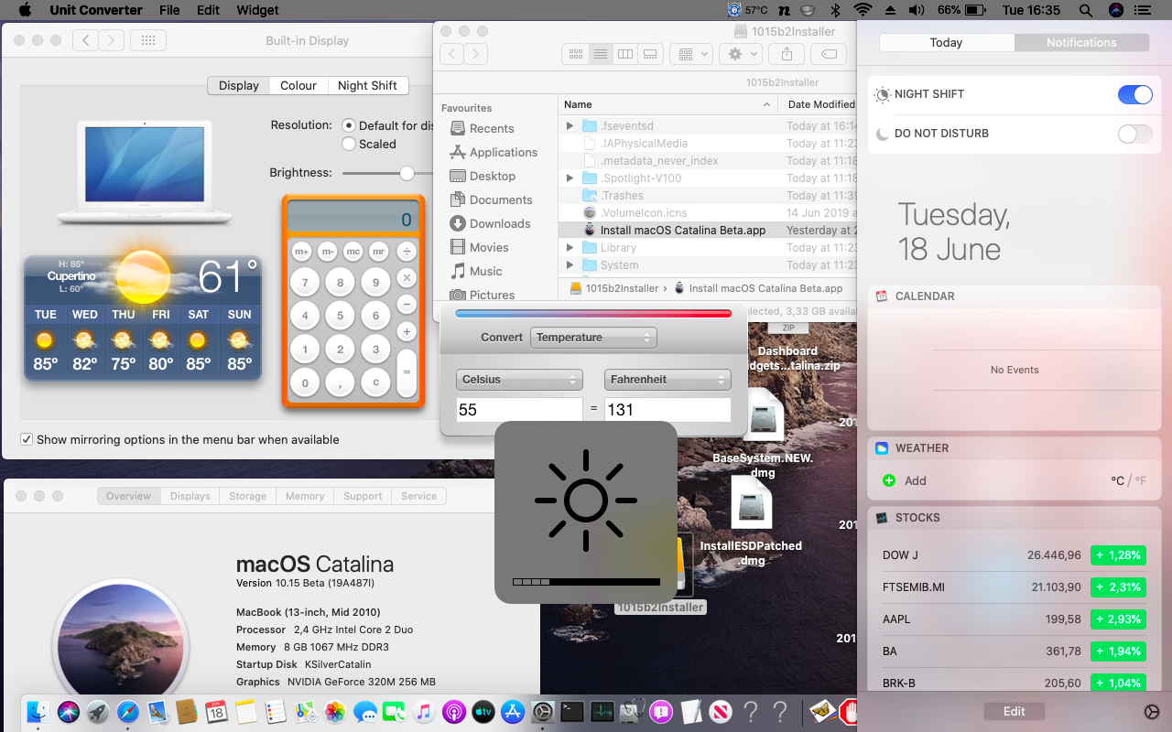Viewport: 1172px width, 732px height.
Task: Open App Store icon in Dock
Action: [513, 711]
